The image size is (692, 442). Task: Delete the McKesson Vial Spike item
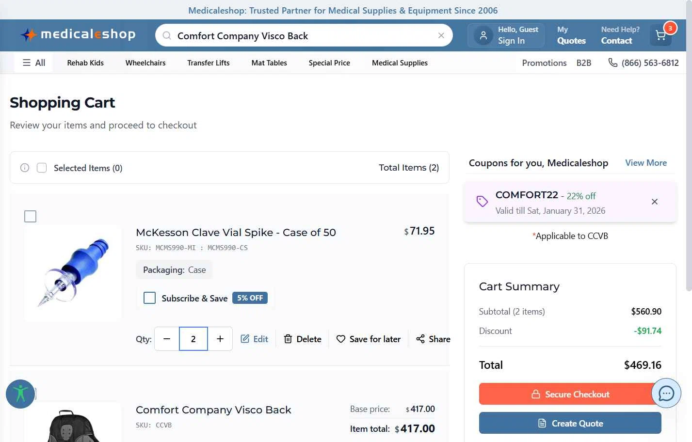click(x=303, y=339)
